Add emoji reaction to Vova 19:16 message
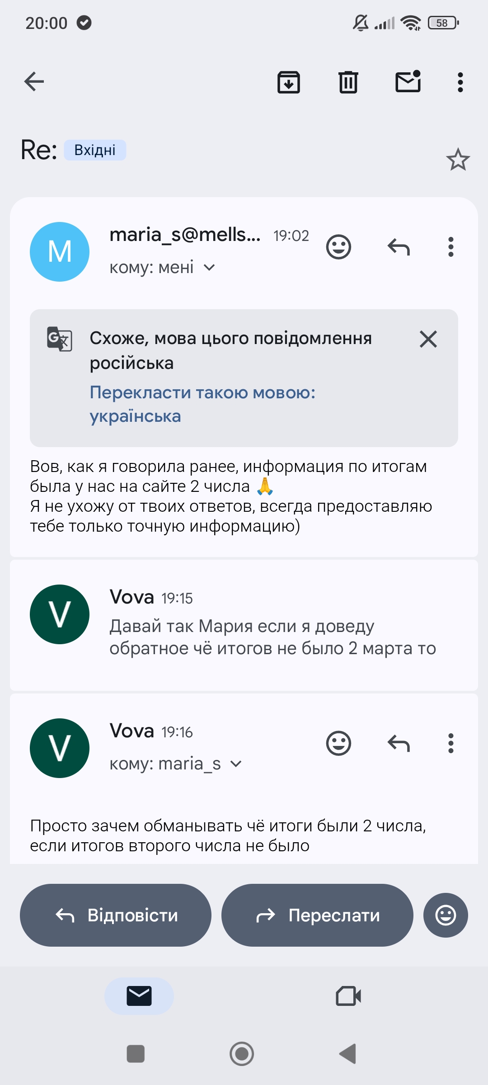 pyautogui.click(x=338, y=743)
